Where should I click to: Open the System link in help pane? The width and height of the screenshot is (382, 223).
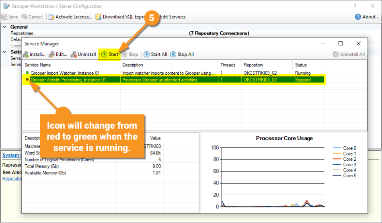click(x=12, y=155)
